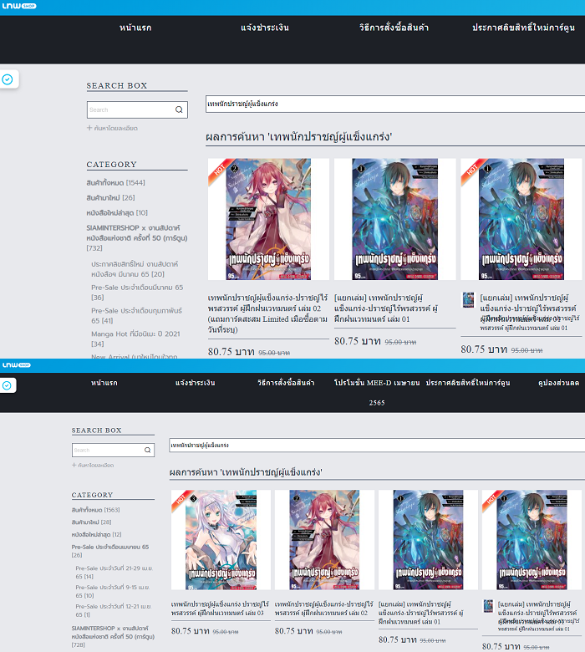
Task: Open category สินค้ามาใหม่ [28]
Action: coord(91,522)
